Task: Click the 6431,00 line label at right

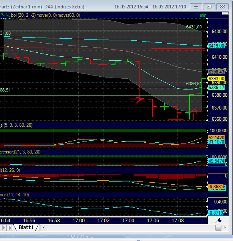Action: [x=194, y=27]
